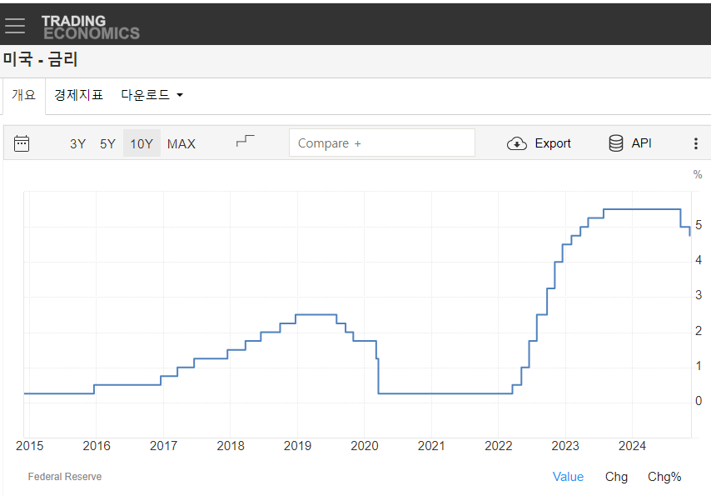Click the 5 value on y-axis
The image size is (711, 496).
699,225
